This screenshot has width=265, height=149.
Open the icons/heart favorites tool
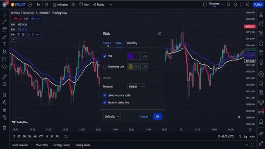click(5, 67)
